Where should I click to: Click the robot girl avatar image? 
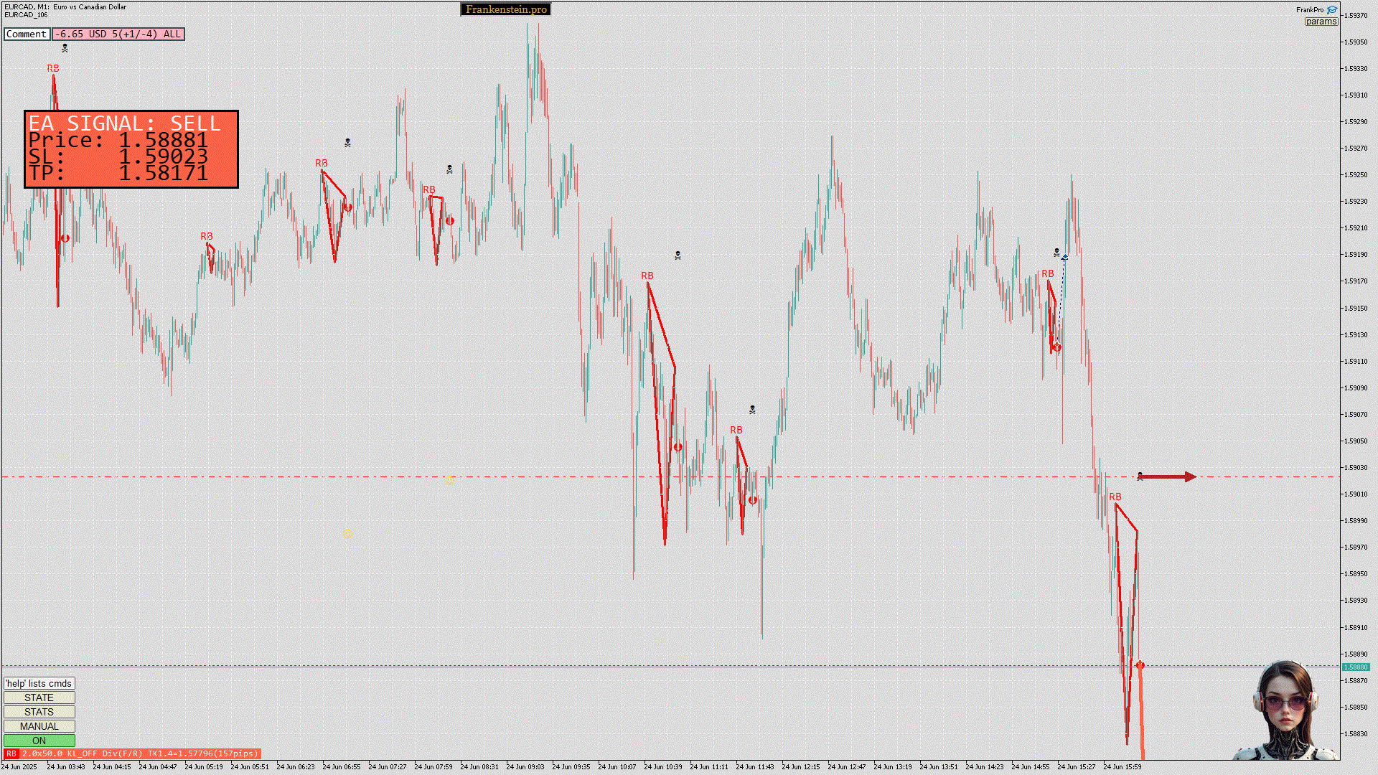[1285, 711]
